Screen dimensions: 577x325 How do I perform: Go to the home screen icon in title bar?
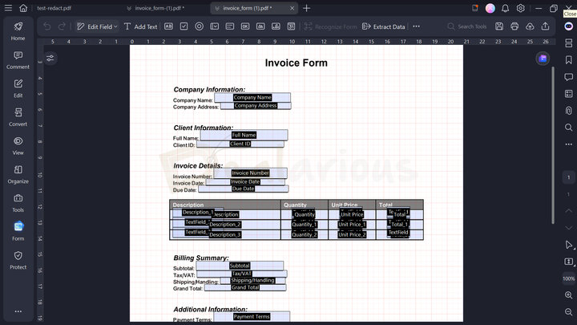(23, 8)
